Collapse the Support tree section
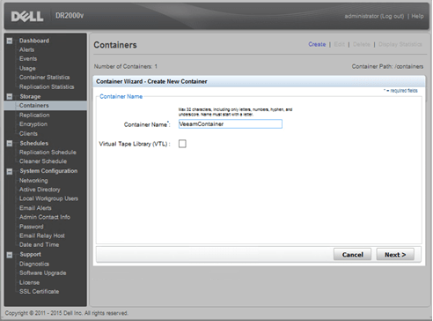This screenshot has width=433, height=321. point(10,255)
